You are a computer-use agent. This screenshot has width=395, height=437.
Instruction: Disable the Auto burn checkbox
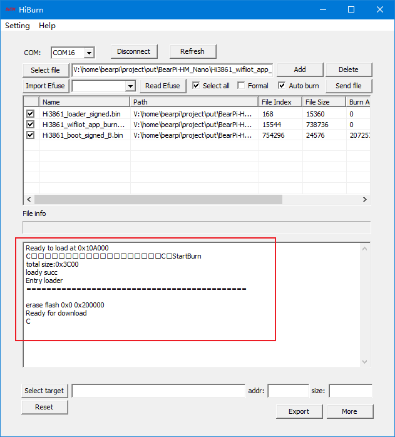(x=282, y=86)
